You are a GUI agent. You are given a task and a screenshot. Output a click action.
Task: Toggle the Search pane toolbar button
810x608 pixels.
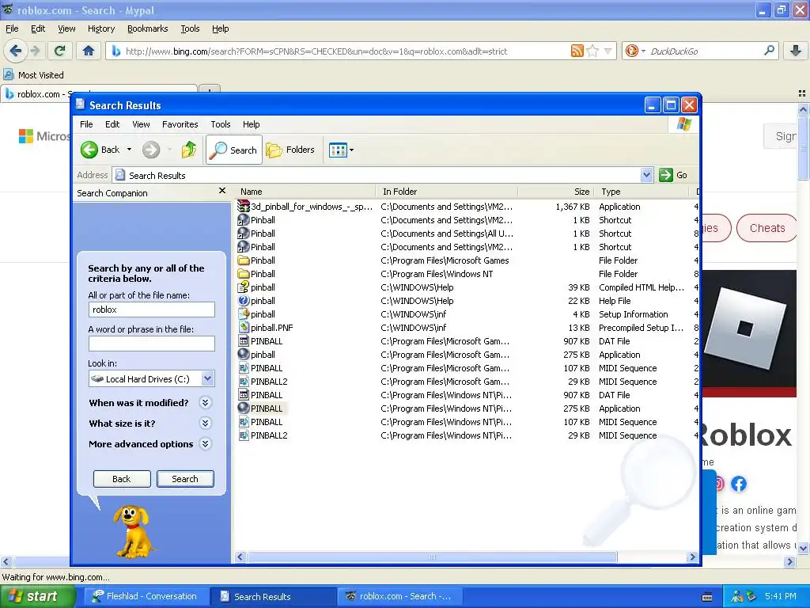tap(234, 150)
